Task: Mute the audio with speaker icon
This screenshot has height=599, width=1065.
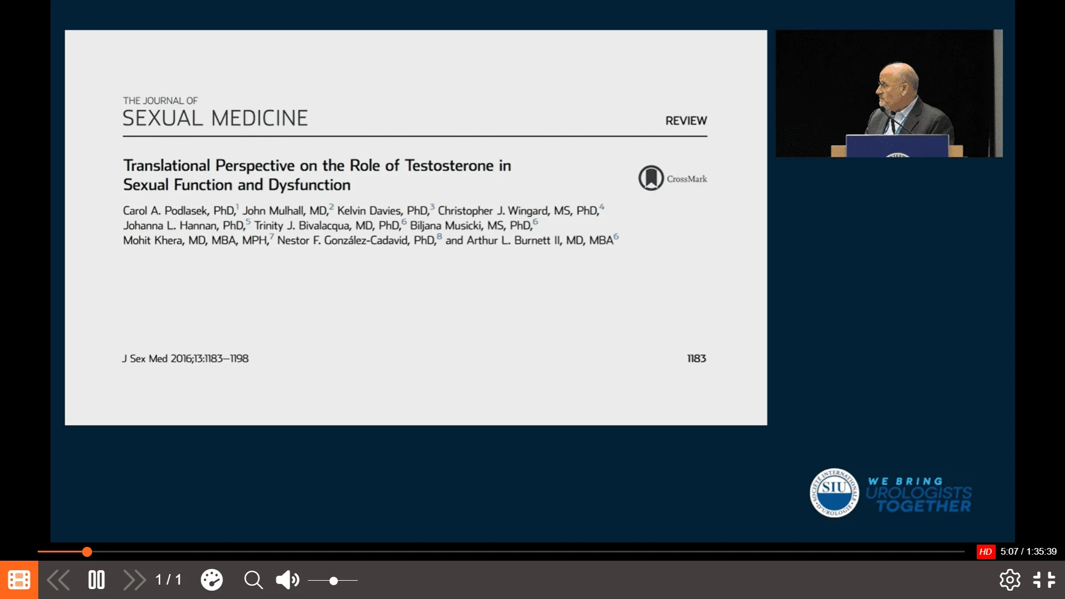Action: 287,580
